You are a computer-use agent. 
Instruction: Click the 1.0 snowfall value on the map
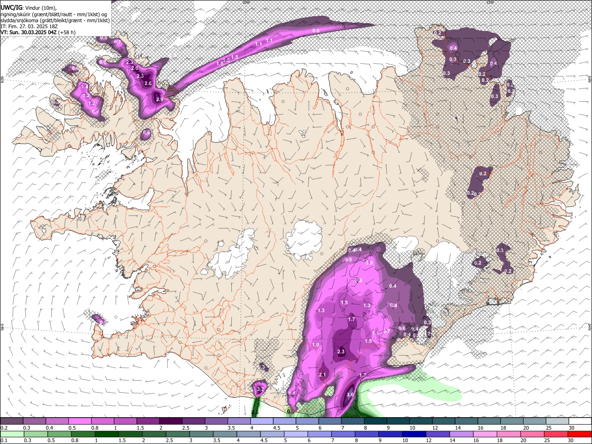pyautogui.click(x=315, y=345)
